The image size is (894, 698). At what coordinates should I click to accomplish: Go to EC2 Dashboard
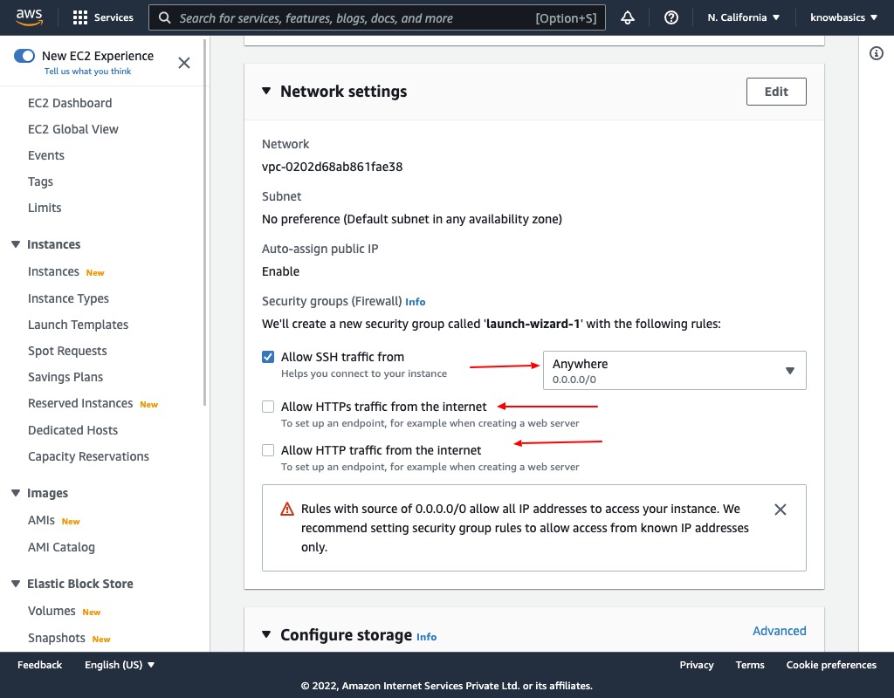point(70,103)
